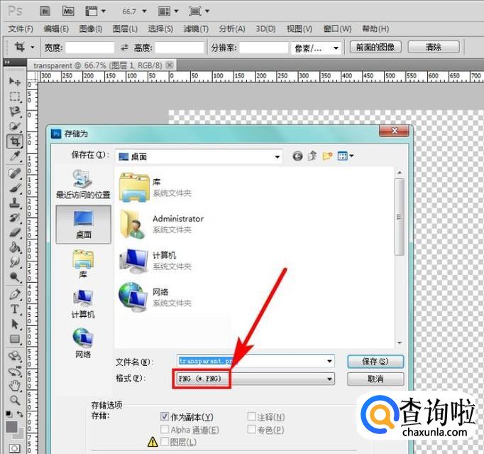Image resolution: width=484 pixels, height=454 pixels.
Task: Select the Type tool
Action: tap(14, 309)
